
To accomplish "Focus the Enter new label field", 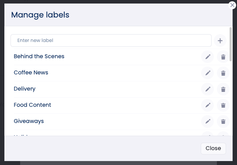I will [111, 40].
